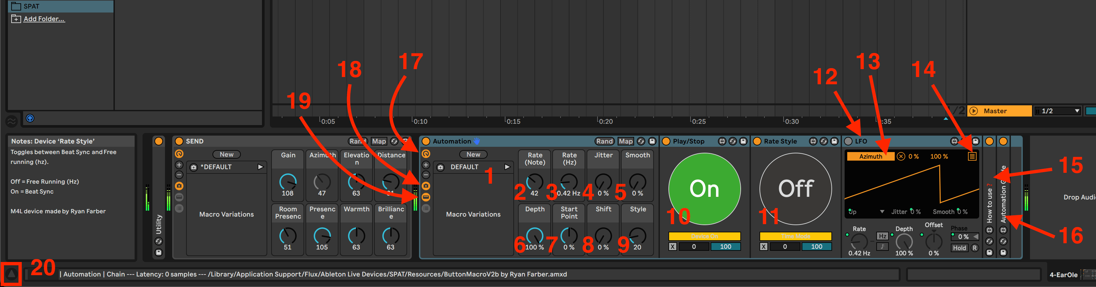Click the hot-swap icon on Play/Stop device
Screen dimensions: 1096x287
[x=733, y=142]
